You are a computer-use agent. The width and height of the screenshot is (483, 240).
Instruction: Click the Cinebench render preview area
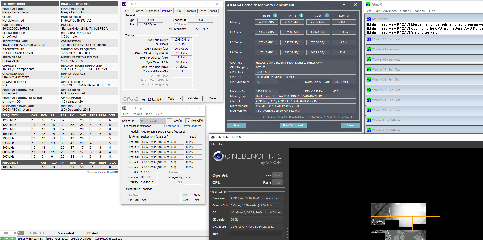[x=386, y=194]
